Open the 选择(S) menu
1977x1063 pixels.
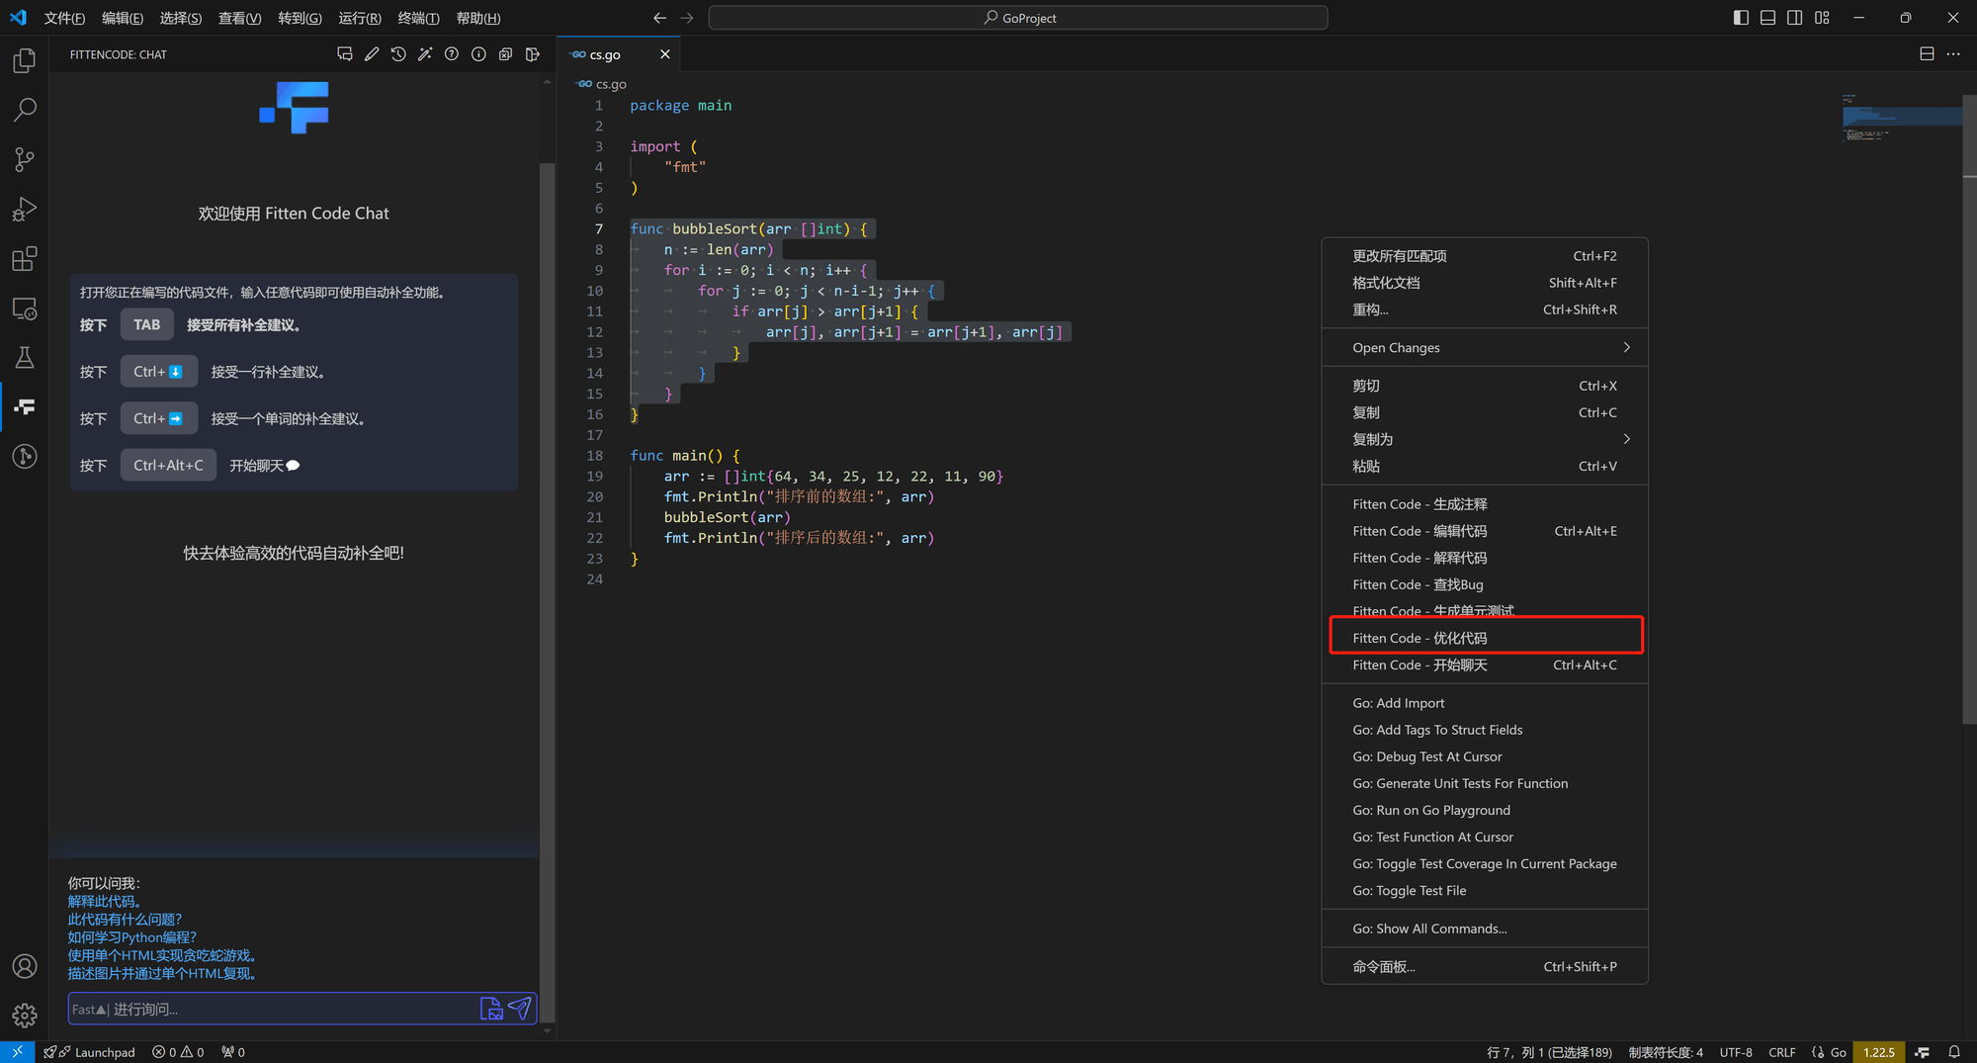tap(181, 18)
